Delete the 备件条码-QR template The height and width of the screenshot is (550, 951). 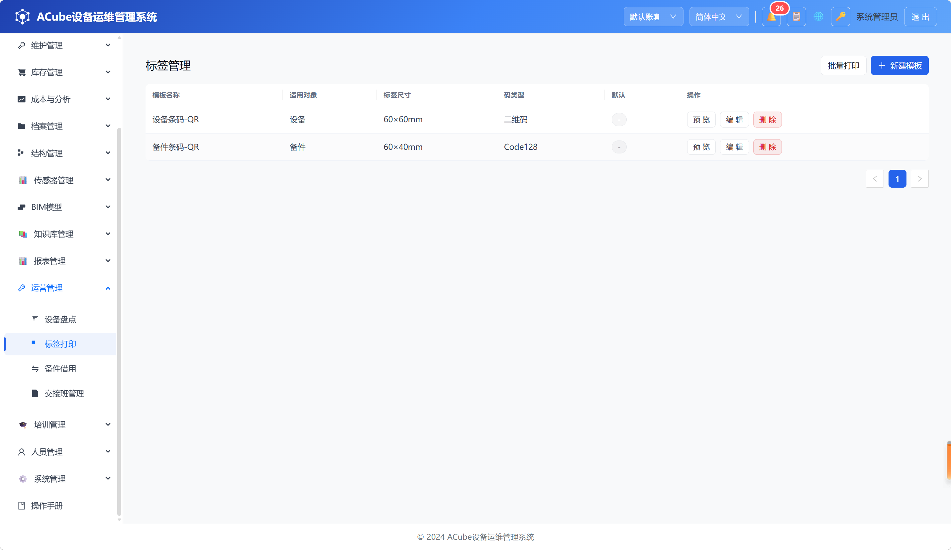click(x=767, y=147)
